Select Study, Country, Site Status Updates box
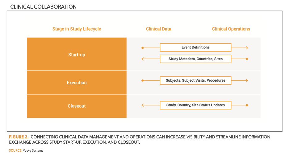Screen dimensions: 289x156 pos(195,105)
